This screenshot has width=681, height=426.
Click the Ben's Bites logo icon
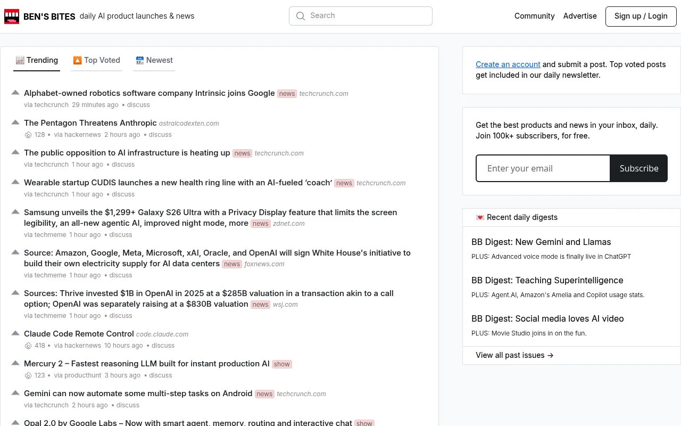(x=12, y=17)
